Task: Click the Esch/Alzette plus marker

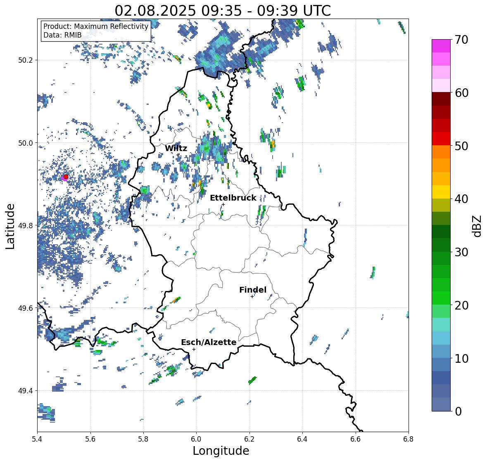Action: [194, 349]
